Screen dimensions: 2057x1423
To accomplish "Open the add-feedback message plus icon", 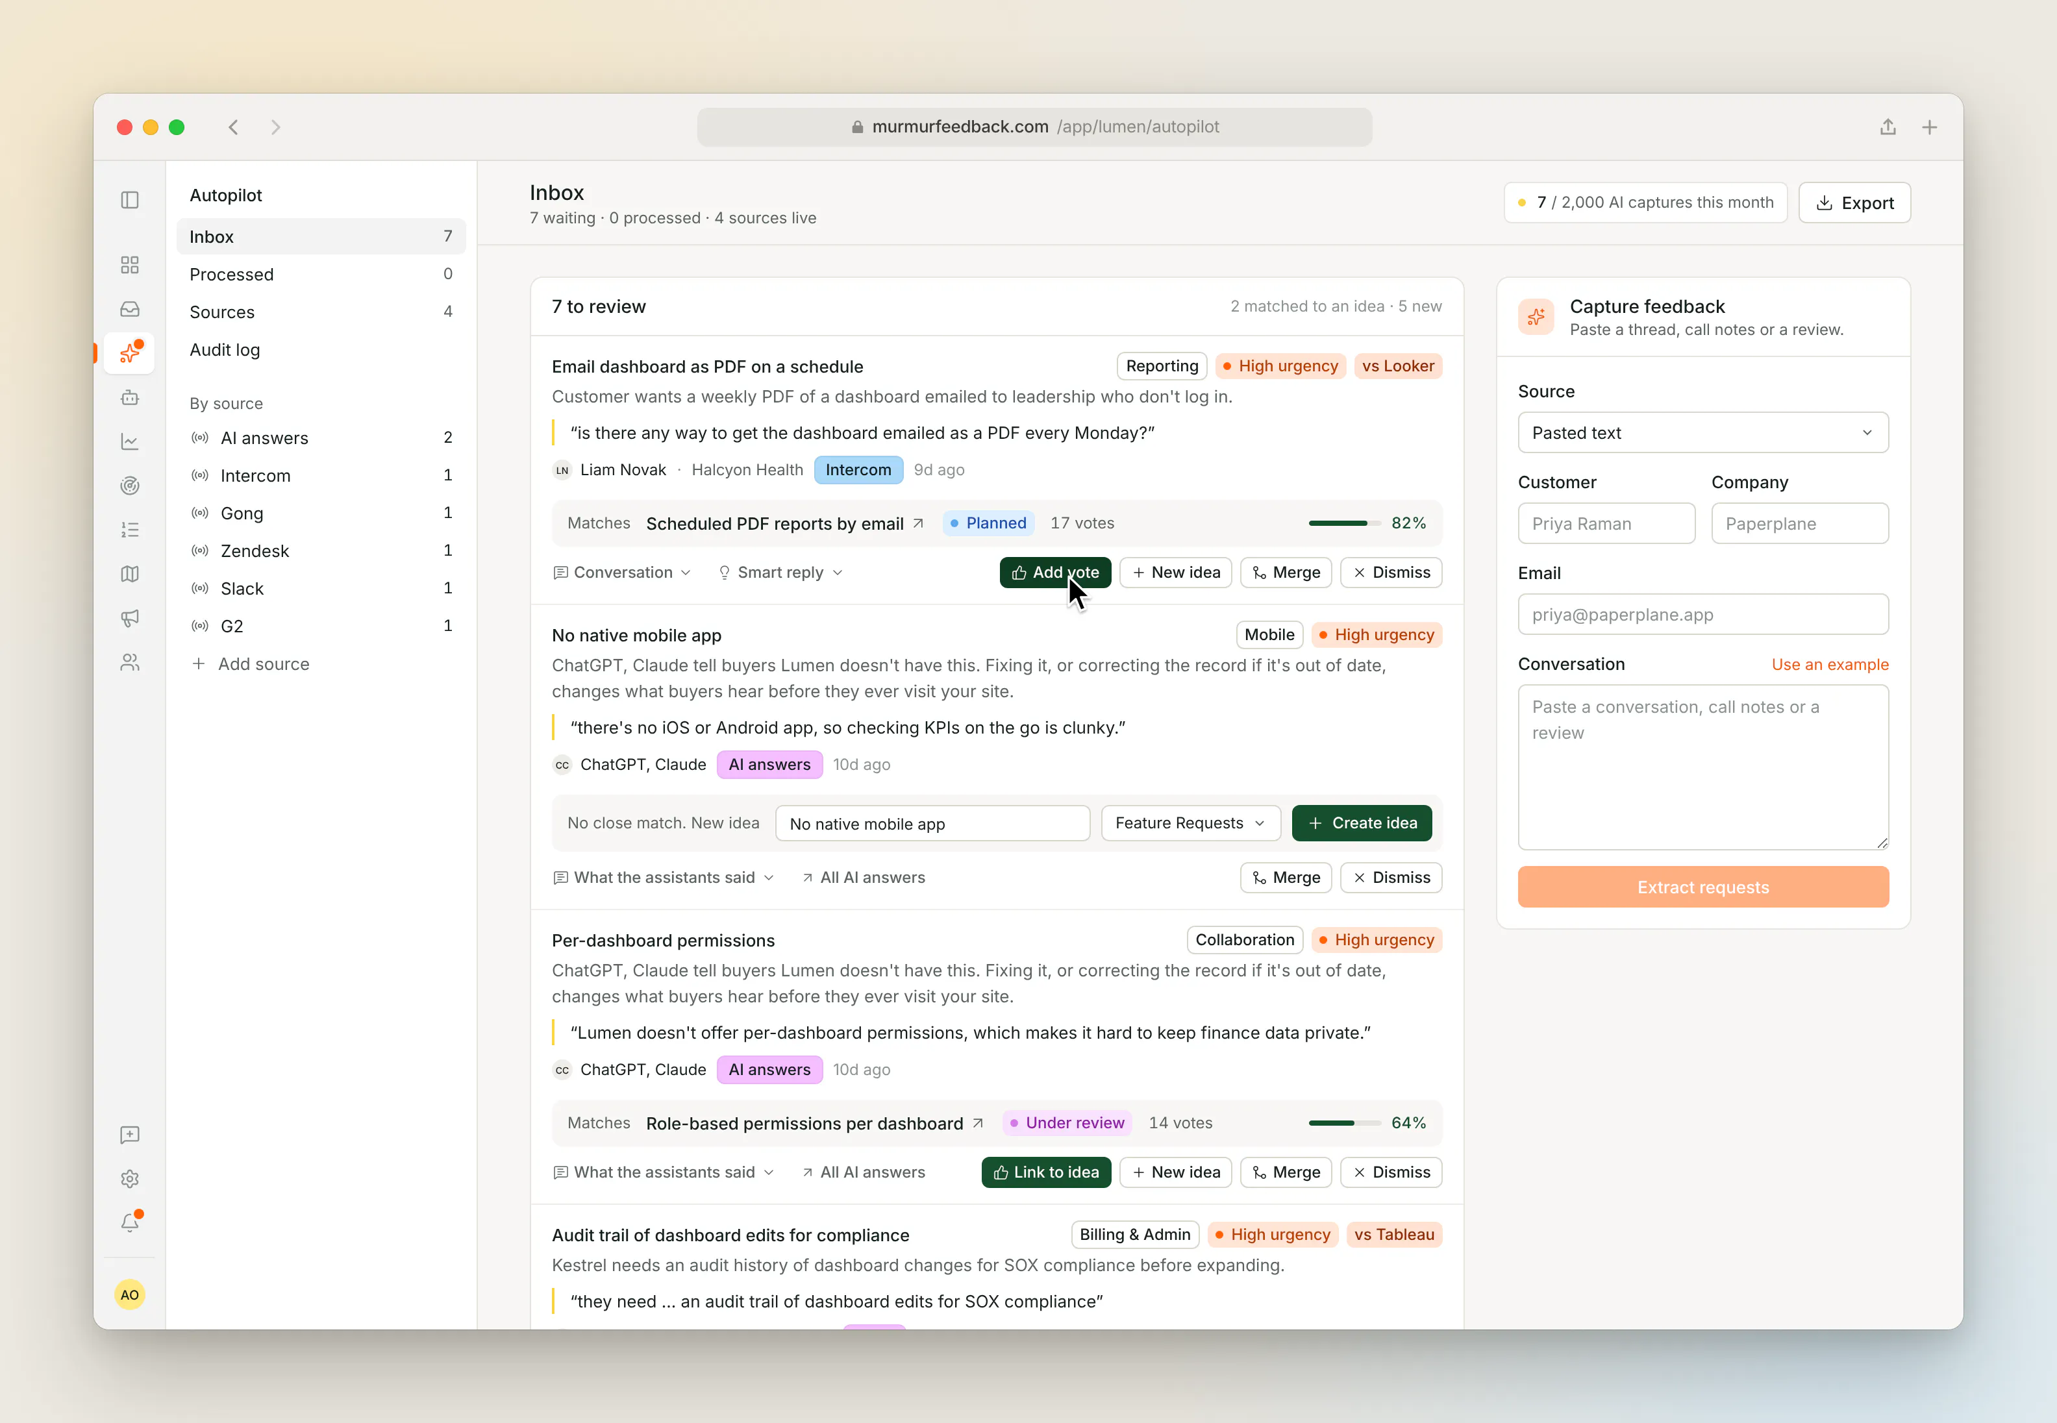I will pyautogui.click(x=129, y=1135).
